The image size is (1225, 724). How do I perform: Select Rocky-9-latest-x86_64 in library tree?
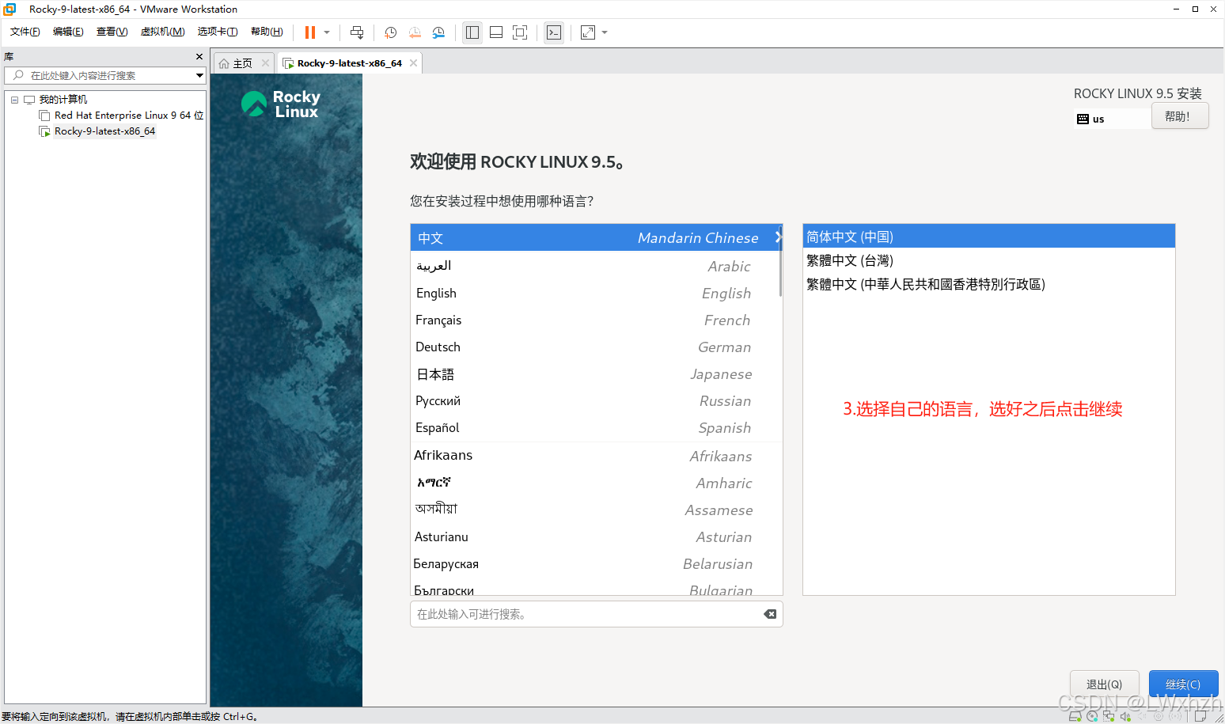(x=104, y=131)
